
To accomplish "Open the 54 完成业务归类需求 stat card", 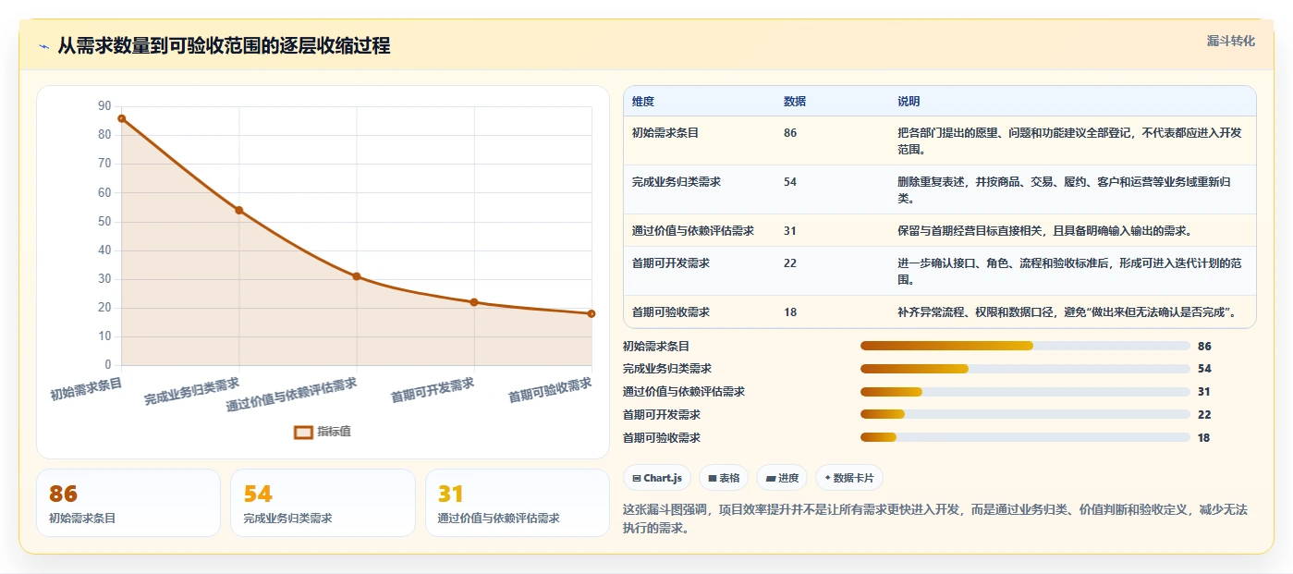I will pos(323,503).
